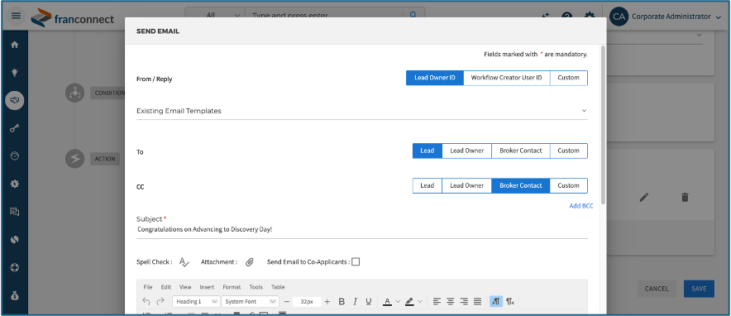Expand the Existing Email Templates dropdown
Screen dimensions: 731x316
[x=361, y=111]
